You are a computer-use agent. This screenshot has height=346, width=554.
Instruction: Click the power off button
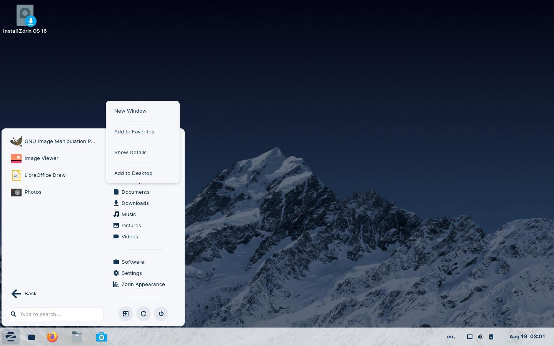pyautogui.click(x=161, y=314)
